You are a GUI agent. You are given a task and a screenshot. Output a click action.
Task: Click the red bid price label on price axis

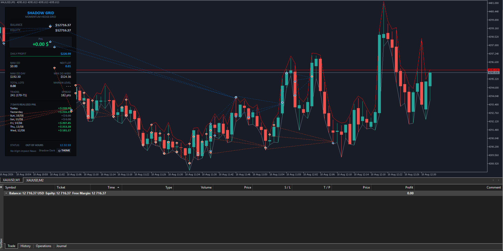click(x=493, y=70)
